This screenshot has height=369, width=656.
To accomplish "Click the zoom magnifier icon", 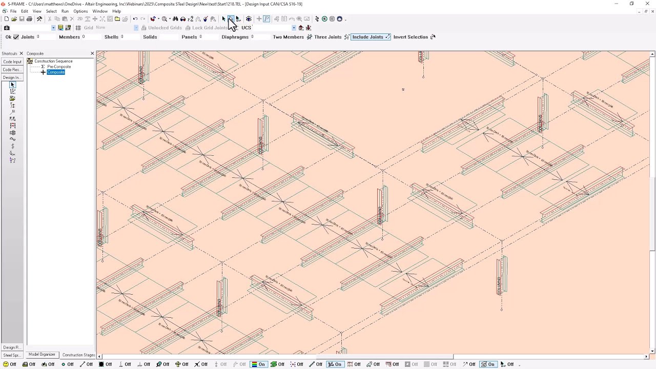I will pos(164,19).
